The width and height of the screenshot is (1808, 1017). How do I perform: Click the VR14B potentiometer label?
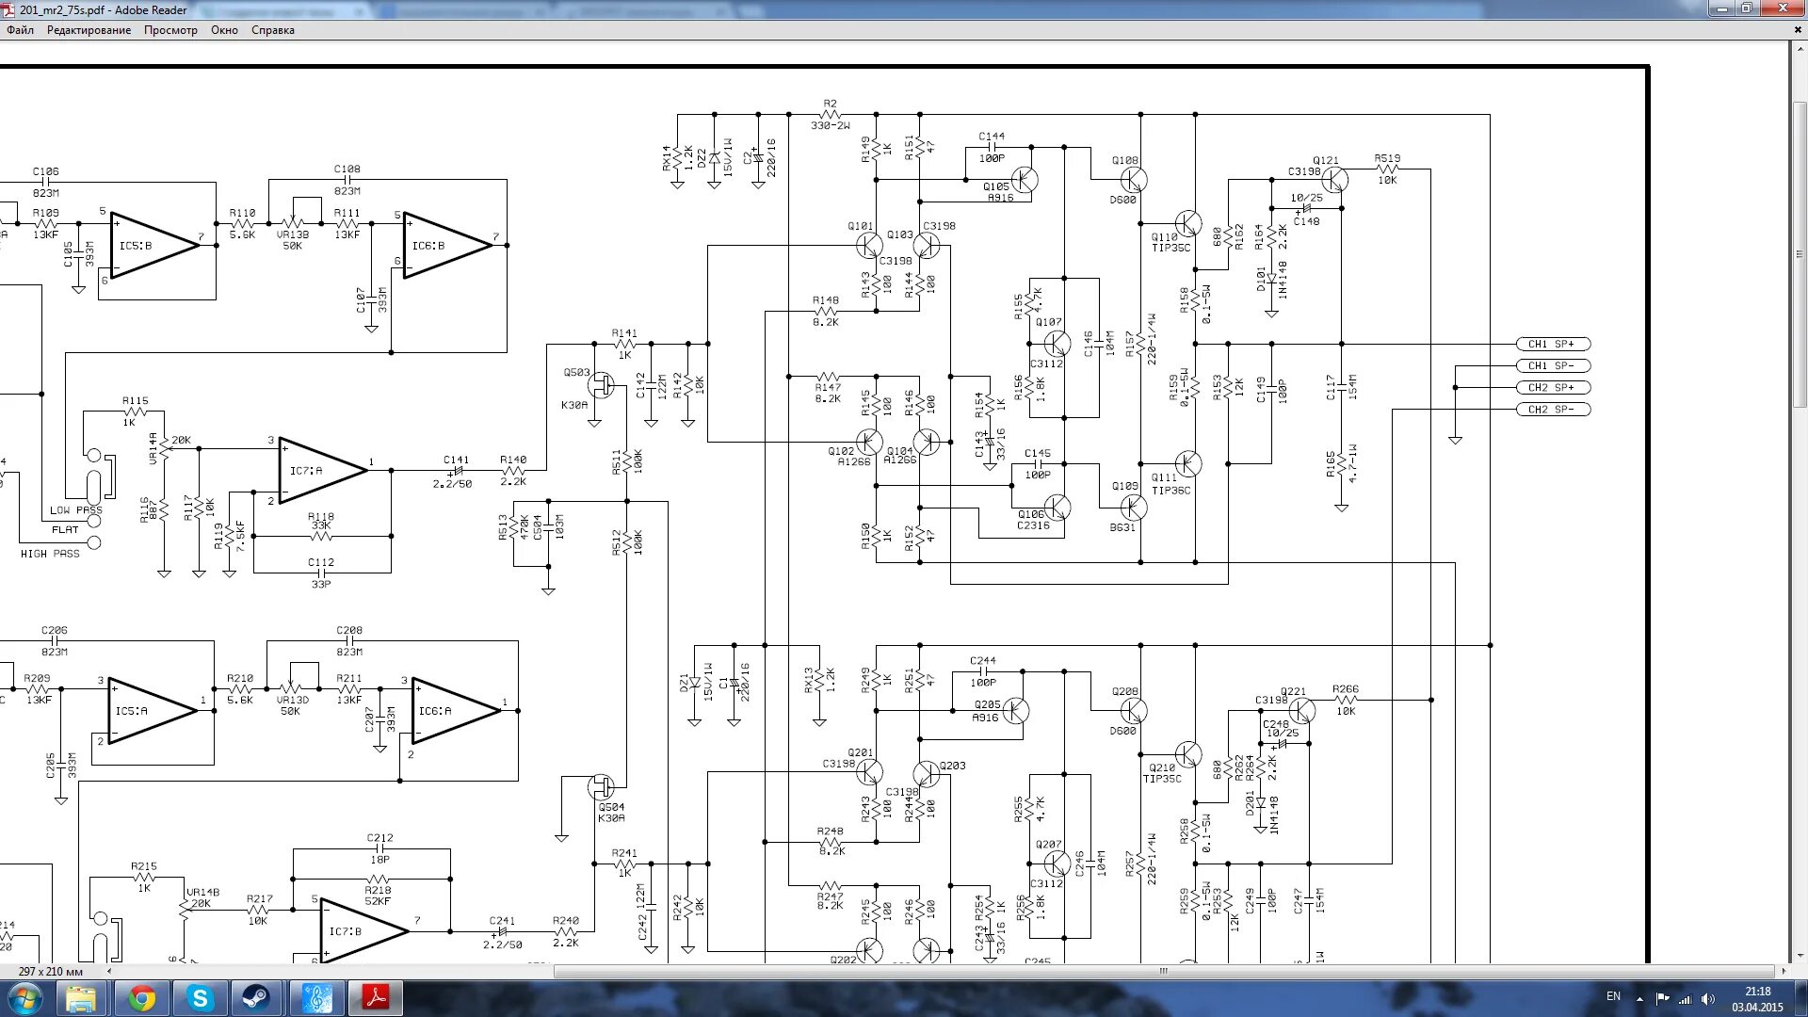(x=202, y=892)
